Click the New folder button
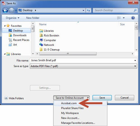140x126 pixels. pos(33,18)
